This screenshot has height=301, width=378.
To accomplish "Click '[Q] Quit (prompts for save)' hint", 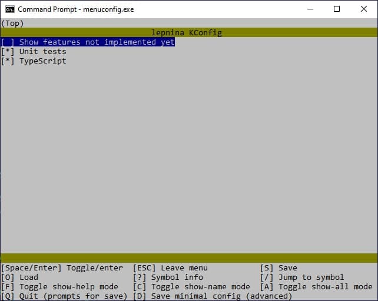I will tap(64, 296).
